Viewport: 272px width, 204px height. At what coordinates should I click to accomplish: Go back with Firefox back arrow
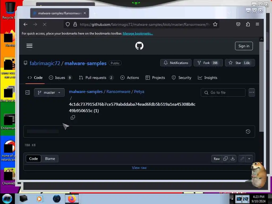click(x=25, y=24)
